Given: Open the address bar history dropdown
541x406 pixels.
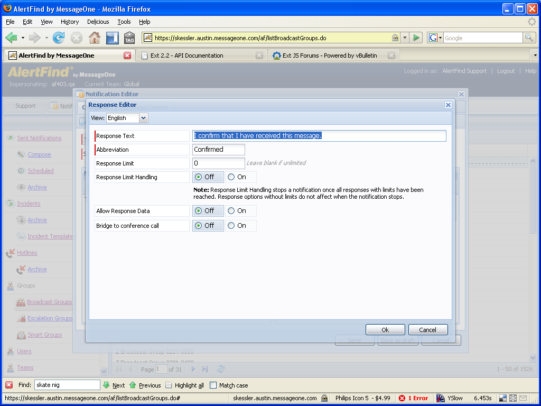Looking at the screenshot, I should pyautogui.click(x=405, y=38).
